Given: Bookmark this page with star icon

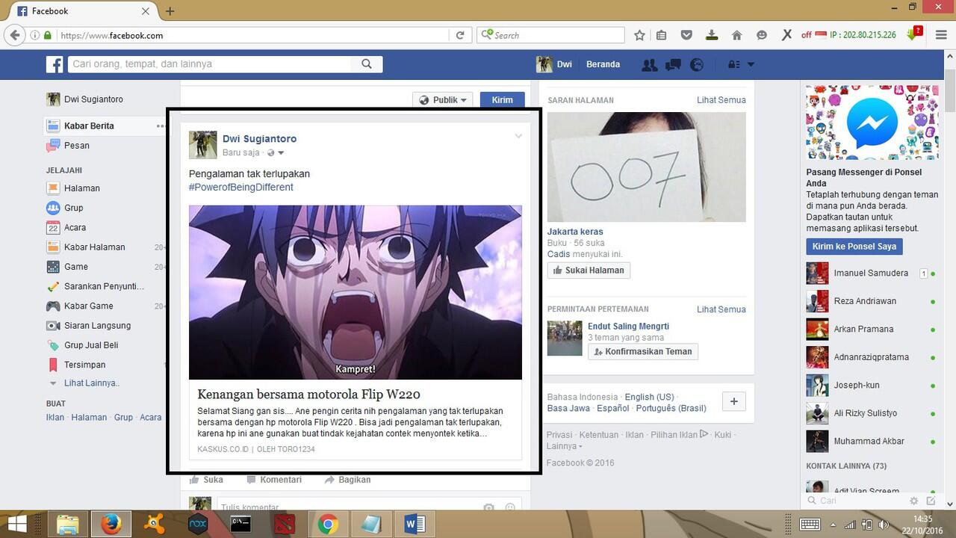Looking at the screenshot, I should click(x=639, y=35).
